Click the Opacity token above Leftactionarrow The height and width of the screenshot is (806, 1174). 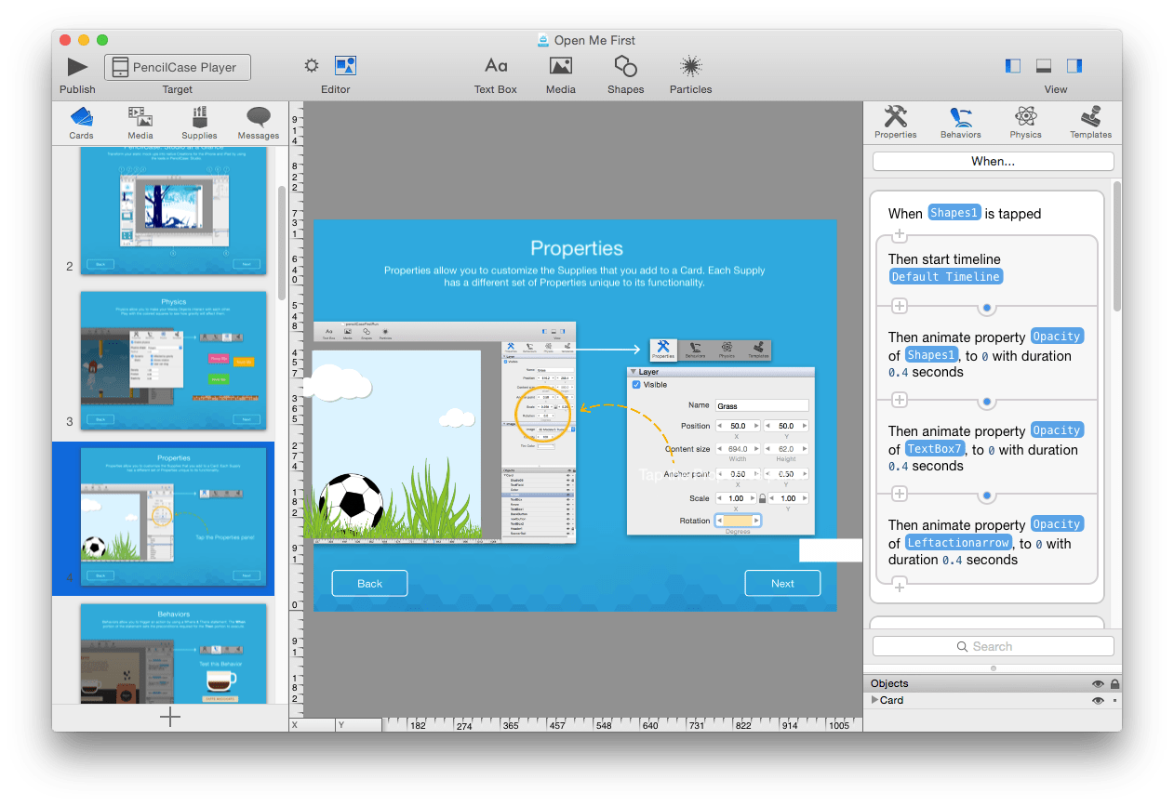pyautogui.click(x=1057, y=524)
